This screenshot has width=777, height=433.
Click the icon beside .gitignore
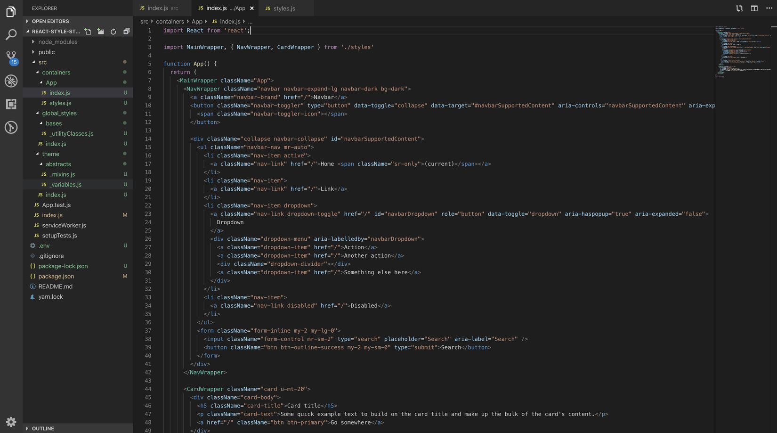click(32, 256)
